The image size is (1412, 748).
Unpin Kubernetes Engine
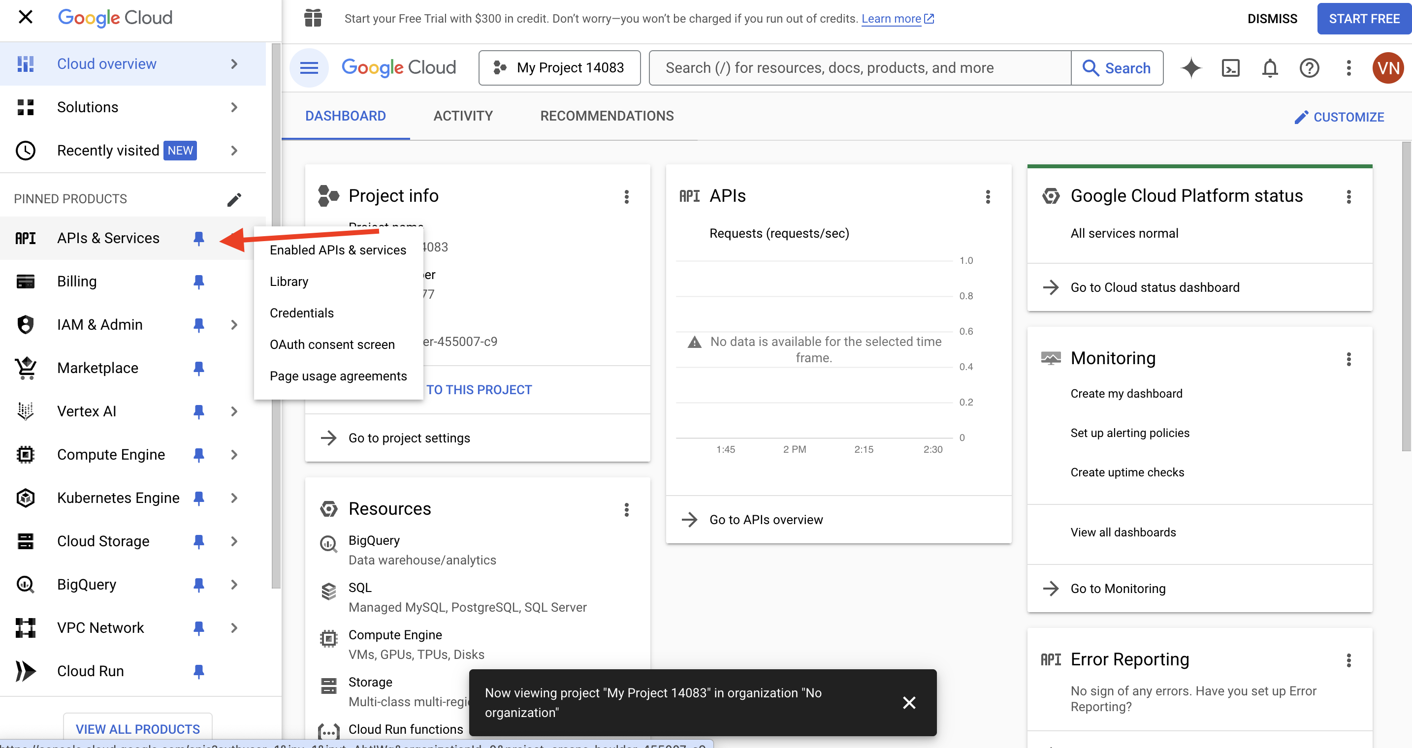[x=199, y=498]
